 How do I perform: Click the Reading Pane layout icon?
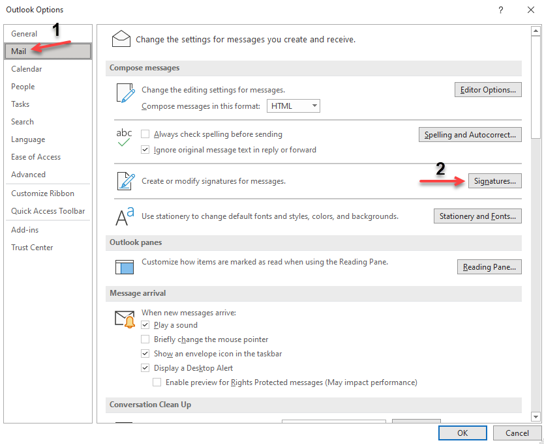(x=125, y=267)
